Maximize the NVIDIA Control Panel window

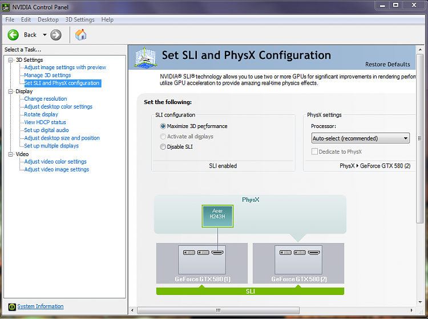click(396, 5)
